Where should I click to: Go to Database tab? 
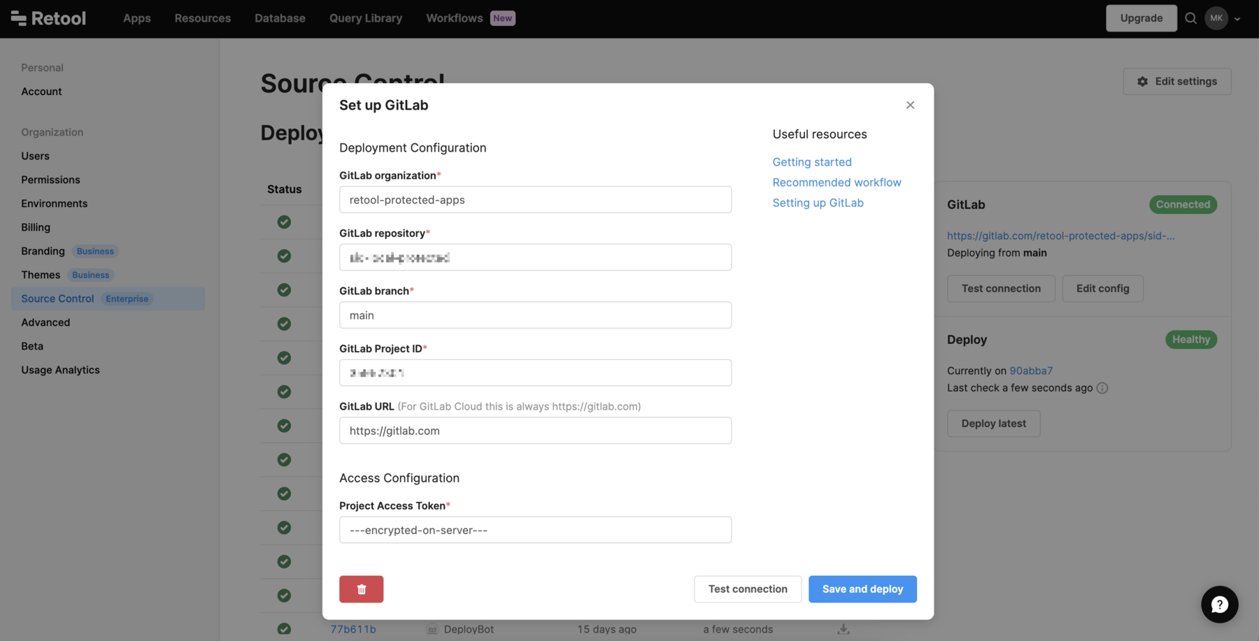pos(280,18)
